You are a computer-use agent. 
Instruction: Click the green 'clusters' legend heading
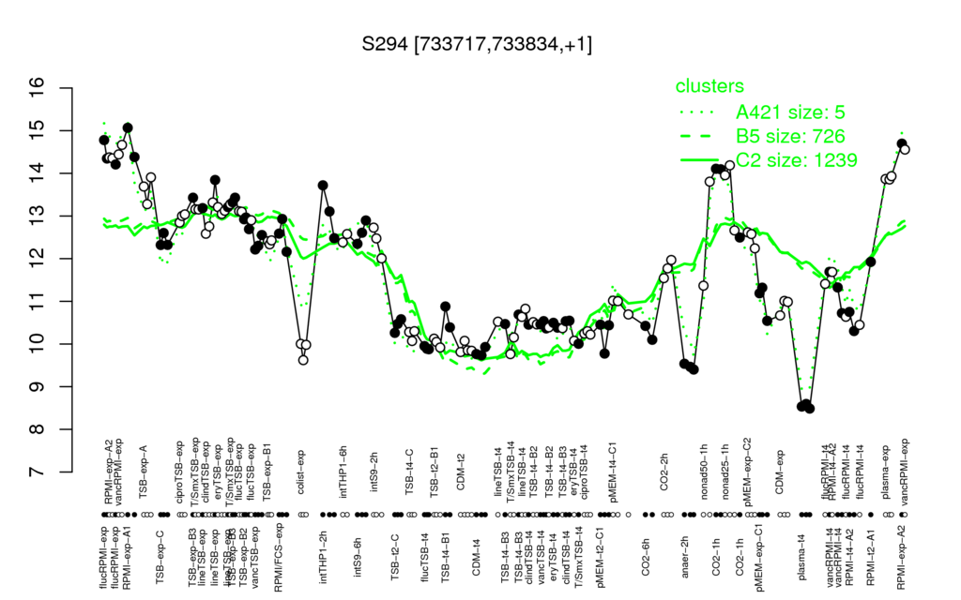point(709,86)
